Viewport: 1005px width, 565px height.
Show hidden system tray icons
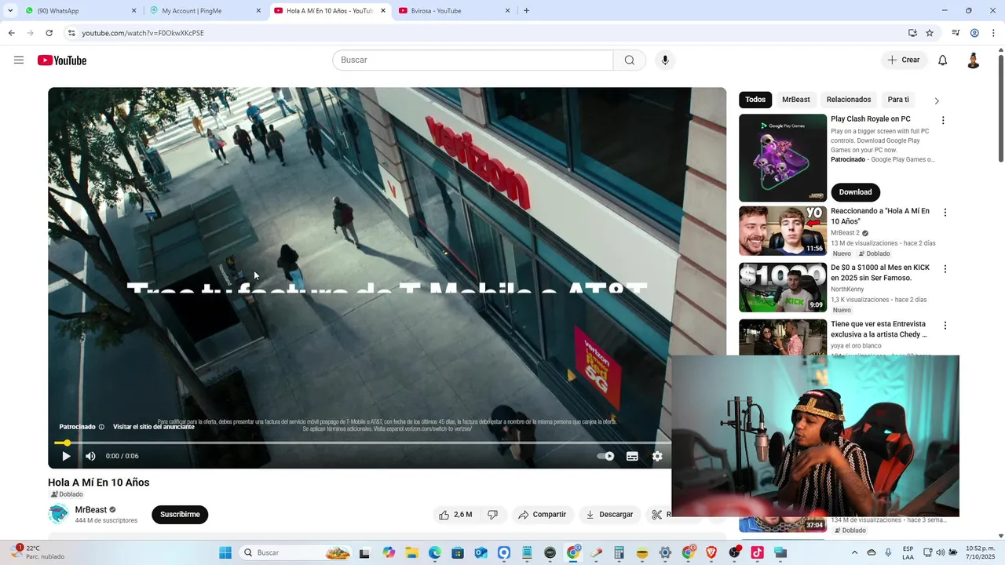[x=855, y=552]
